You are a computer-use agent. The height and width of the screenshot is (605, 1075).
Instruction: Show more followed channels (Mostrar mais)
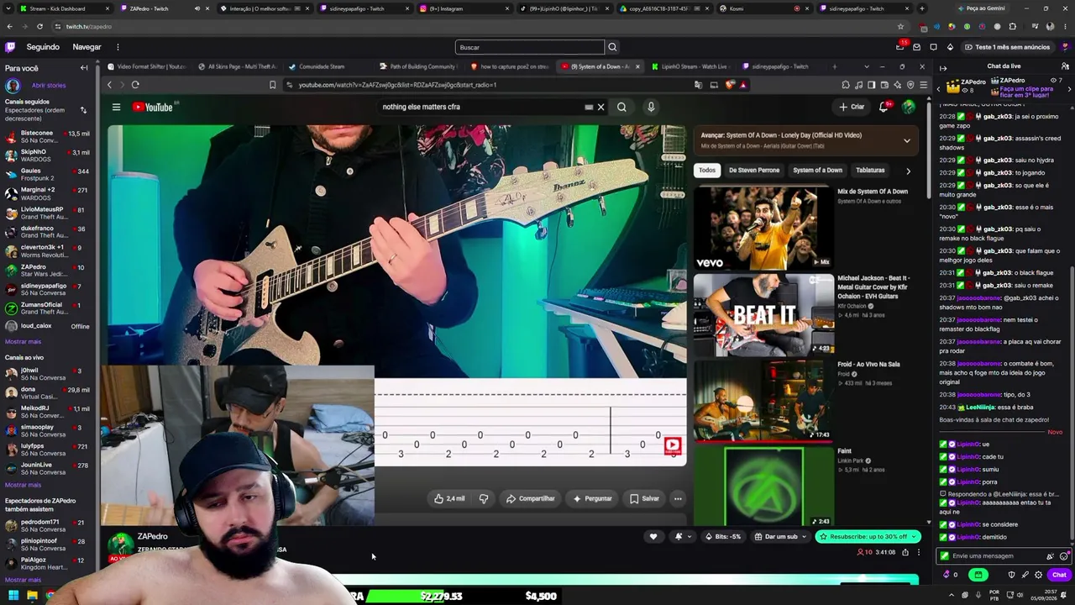coord(23,342)
